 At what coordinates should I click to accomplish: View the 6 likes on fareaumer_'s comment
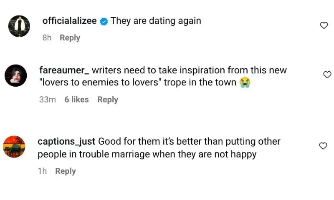click(x=76, y=100)
